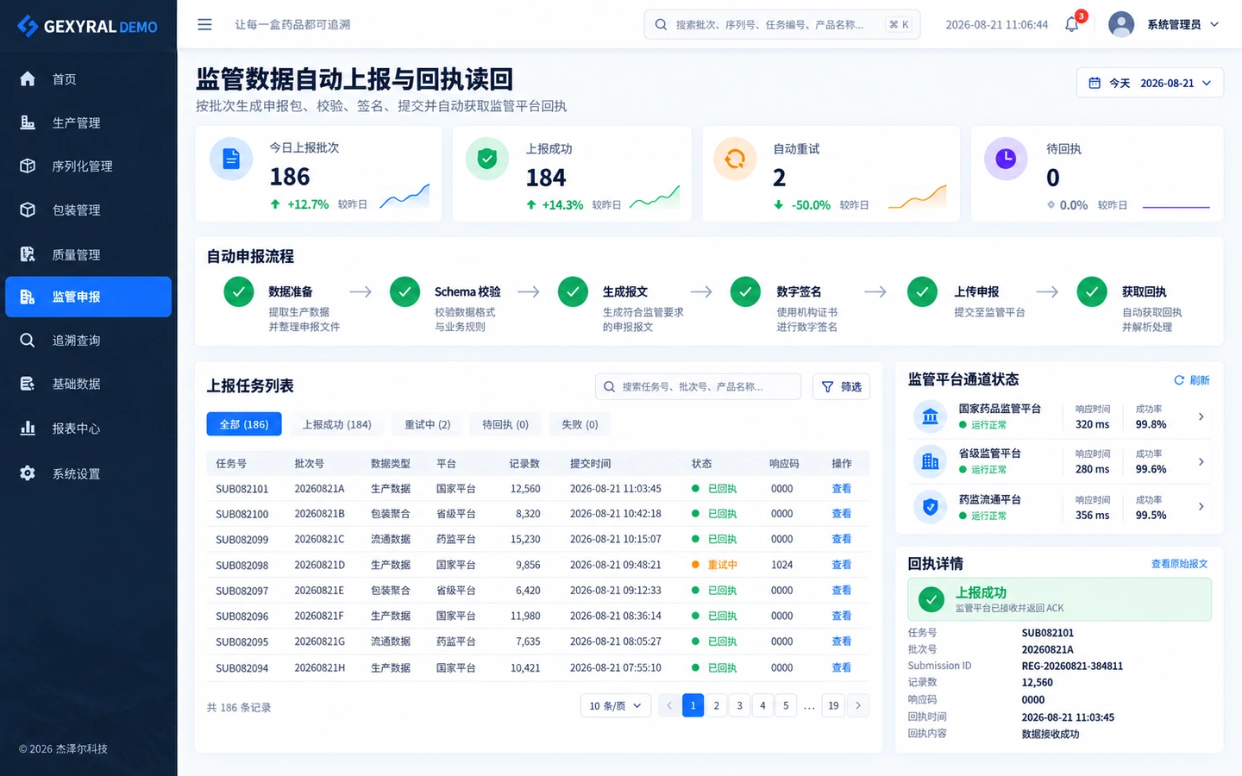Switch to the 失败 (0) tab
This screenshot has width=1242, height=776.
tap(580, 424)
